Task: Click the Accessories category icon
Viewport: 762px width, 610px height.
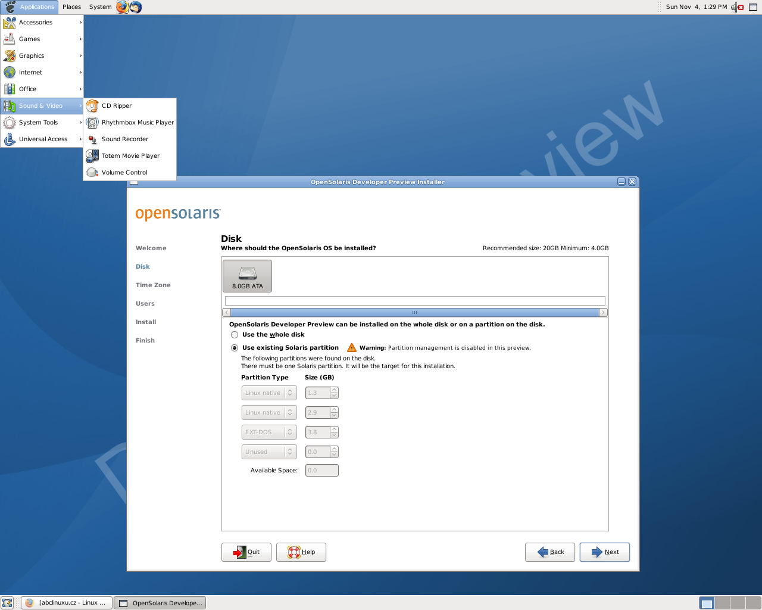Action: coord(10,23)
